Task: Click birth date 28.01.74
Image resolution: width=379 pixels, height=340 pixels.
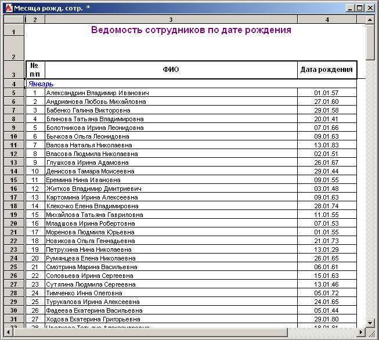Action: [326, 206]
